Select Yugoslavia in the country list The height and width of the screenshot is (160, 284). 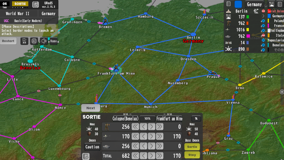click(x=276, y=40)
